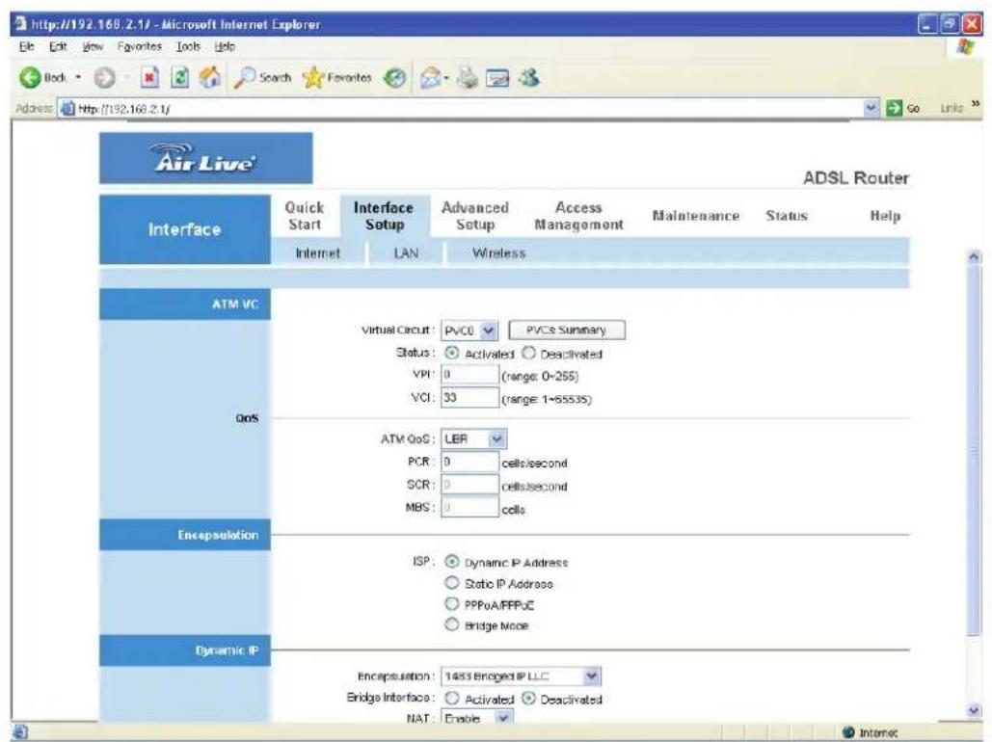The image size is (992, 742).
Task: Click the vertical scrollbar thumb
Action: [x=975, y=450]
